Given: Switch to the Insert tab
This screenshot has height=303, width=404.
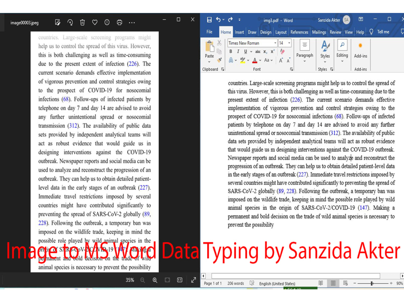Looking at the screenshot, I should point(239,32).
